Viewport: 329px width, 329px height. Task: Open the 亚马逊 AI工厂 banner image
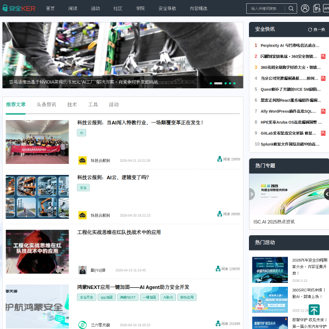(x=123, y=55)
